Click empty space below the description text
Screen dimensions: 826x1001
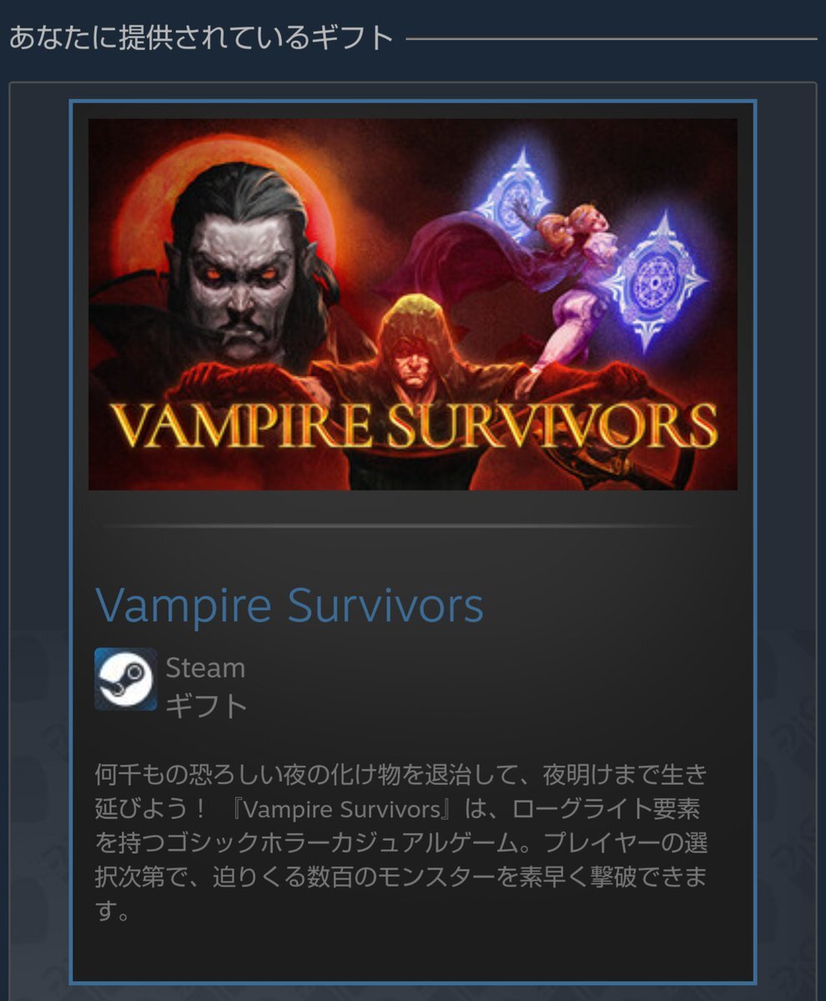(413, 951)
